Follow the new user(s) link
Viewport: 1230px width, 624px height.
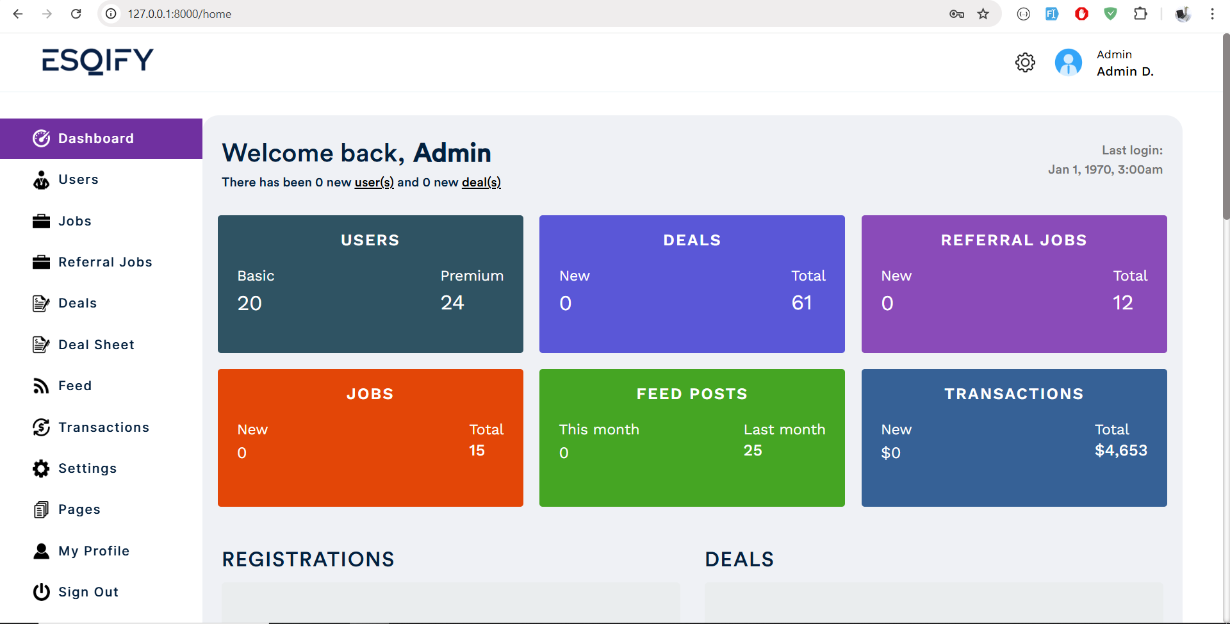pyautogui.click(x=374, y=183)
